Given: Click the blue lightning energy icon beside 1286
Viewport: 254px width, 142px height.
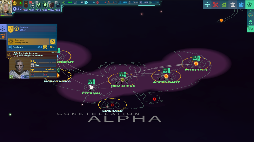Looking at the screenshot, I should coord(119,3).
